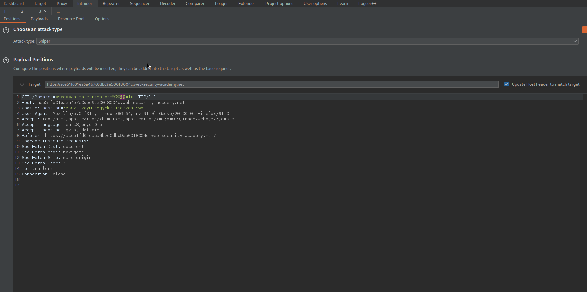Screen dimensions: 587x292
Task: Switch to the Proxy tab
Action: [x=62, y=4]
